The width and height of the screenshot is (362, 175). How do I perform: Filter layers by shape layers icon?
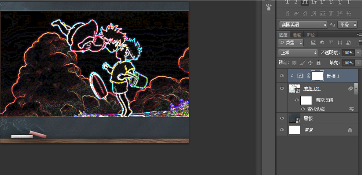(x=339, y=43)
